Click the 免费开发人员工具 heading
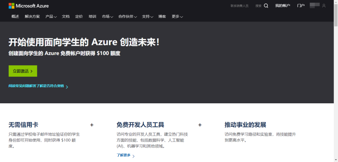 tap(140, 125)
